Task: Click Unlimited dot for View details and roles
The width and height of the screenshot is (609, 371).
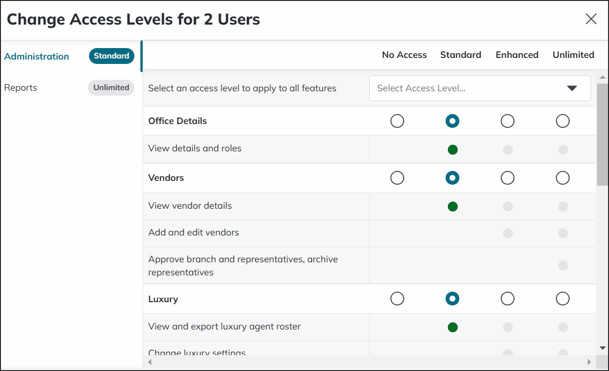Action: [x=563, y=150]
